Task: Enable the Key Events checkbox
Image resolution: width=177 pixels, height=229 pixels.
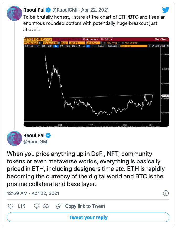Action: tap(123, 43)
